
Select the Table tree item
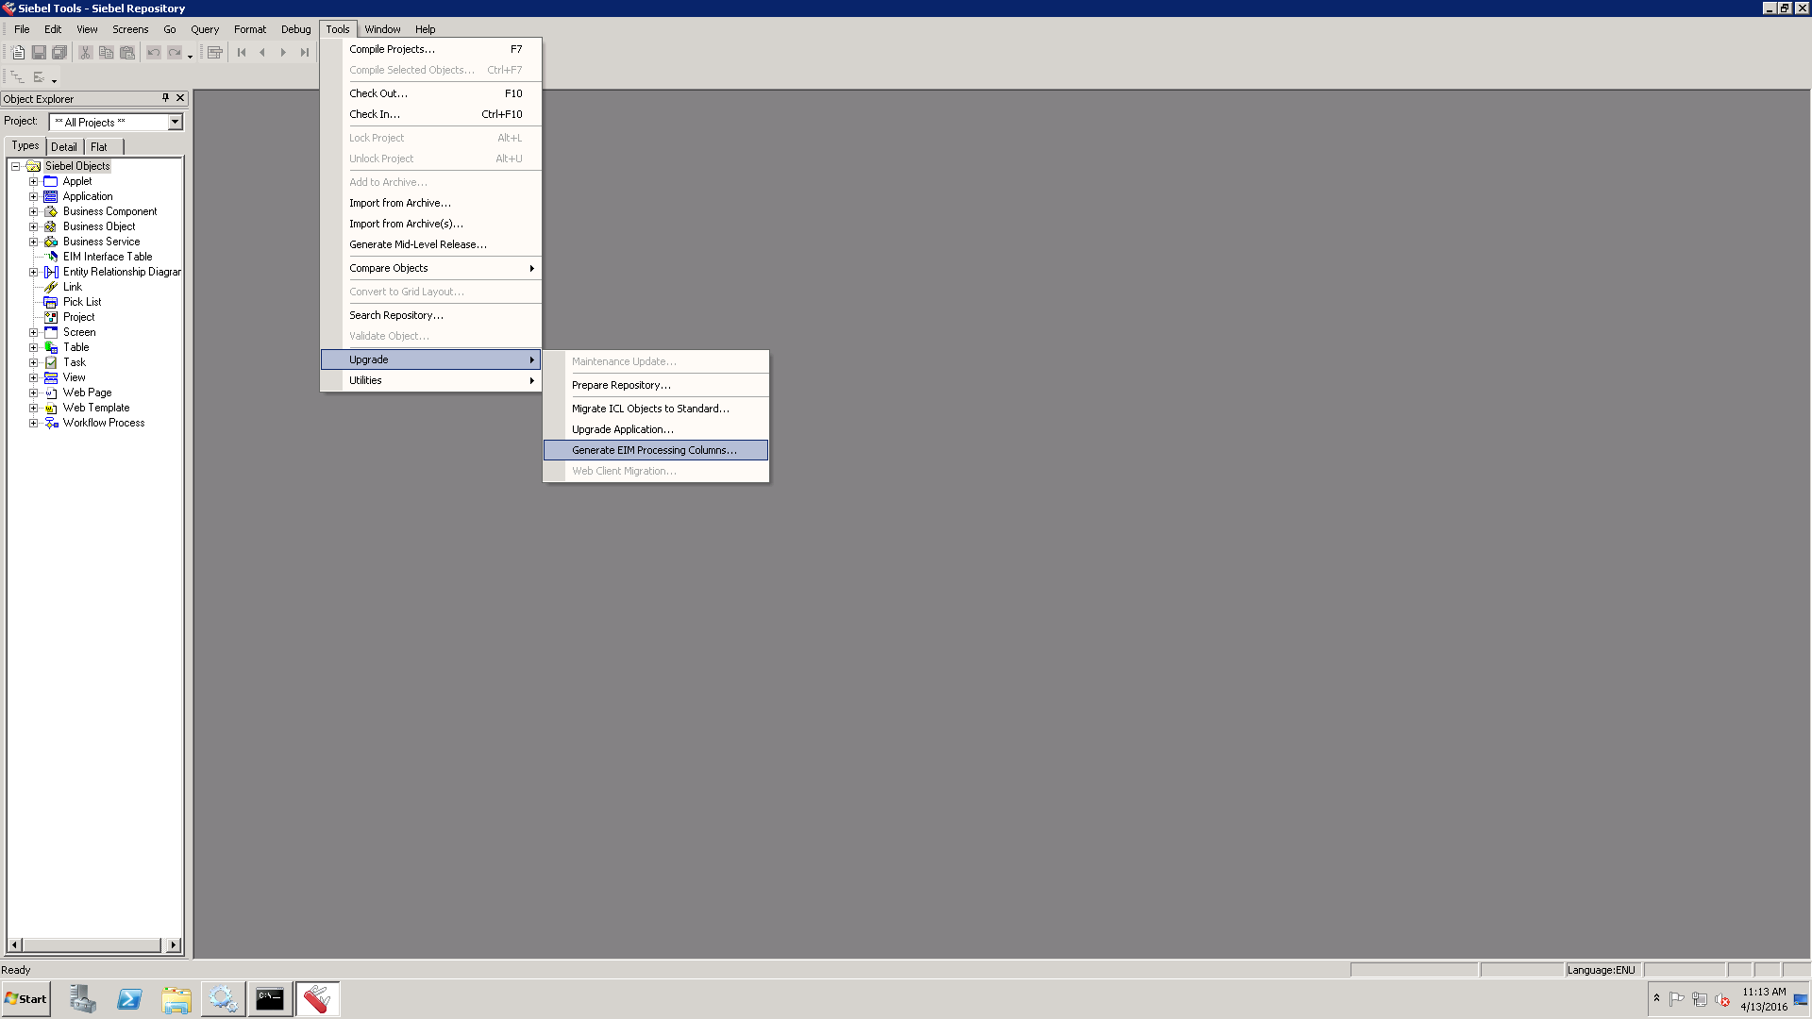(75, 347)
